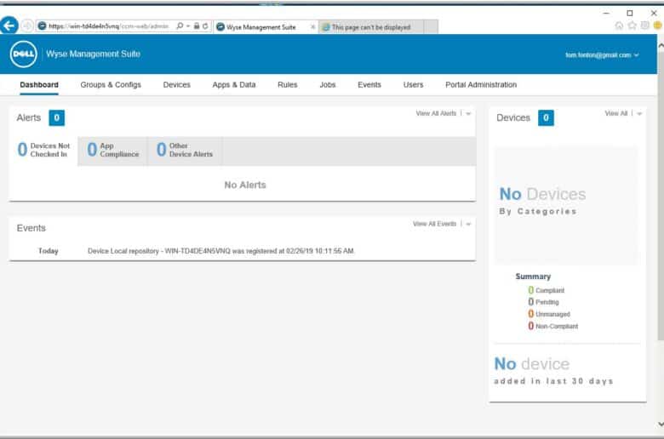Open the browser home icon

point(619,26)
